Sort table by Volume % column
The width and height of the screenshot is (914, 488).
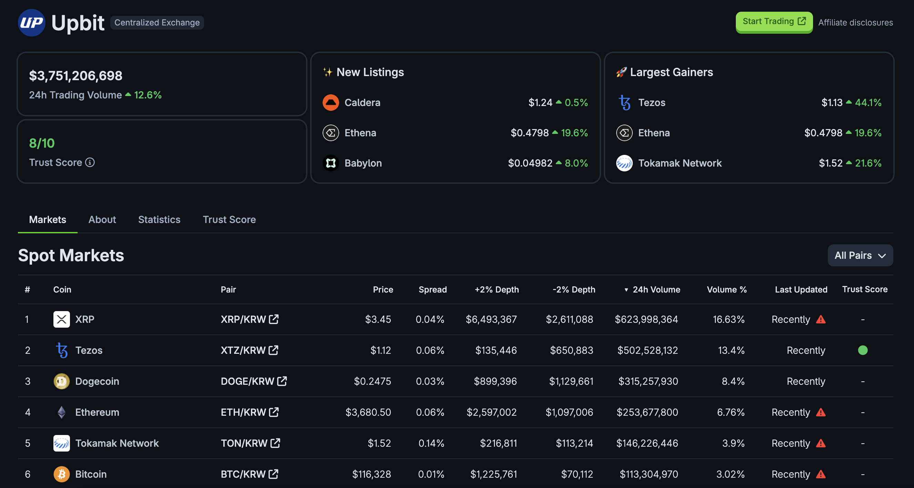[727, 289]
